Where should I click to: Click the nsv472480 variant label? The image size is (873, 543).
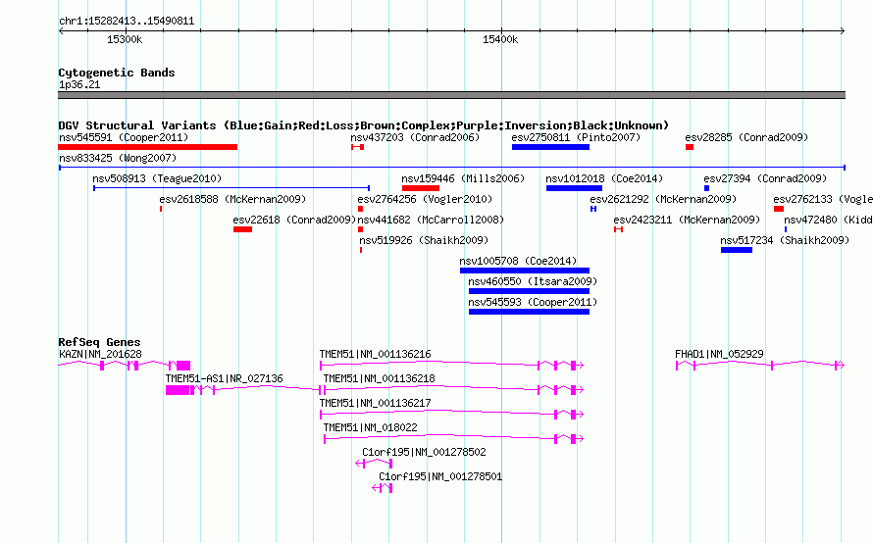[828, 220]
